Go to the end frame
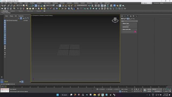 (x=141, y=89)
